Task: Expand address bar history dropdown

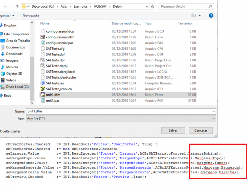Action: tap(147, 7)
